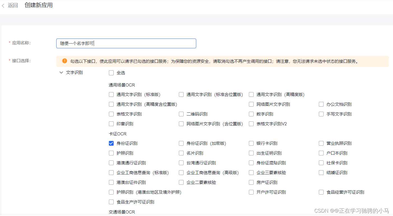Click the 创建新应用 page title
Viewport: 393px width, 216px height.
tap(39, 5)
